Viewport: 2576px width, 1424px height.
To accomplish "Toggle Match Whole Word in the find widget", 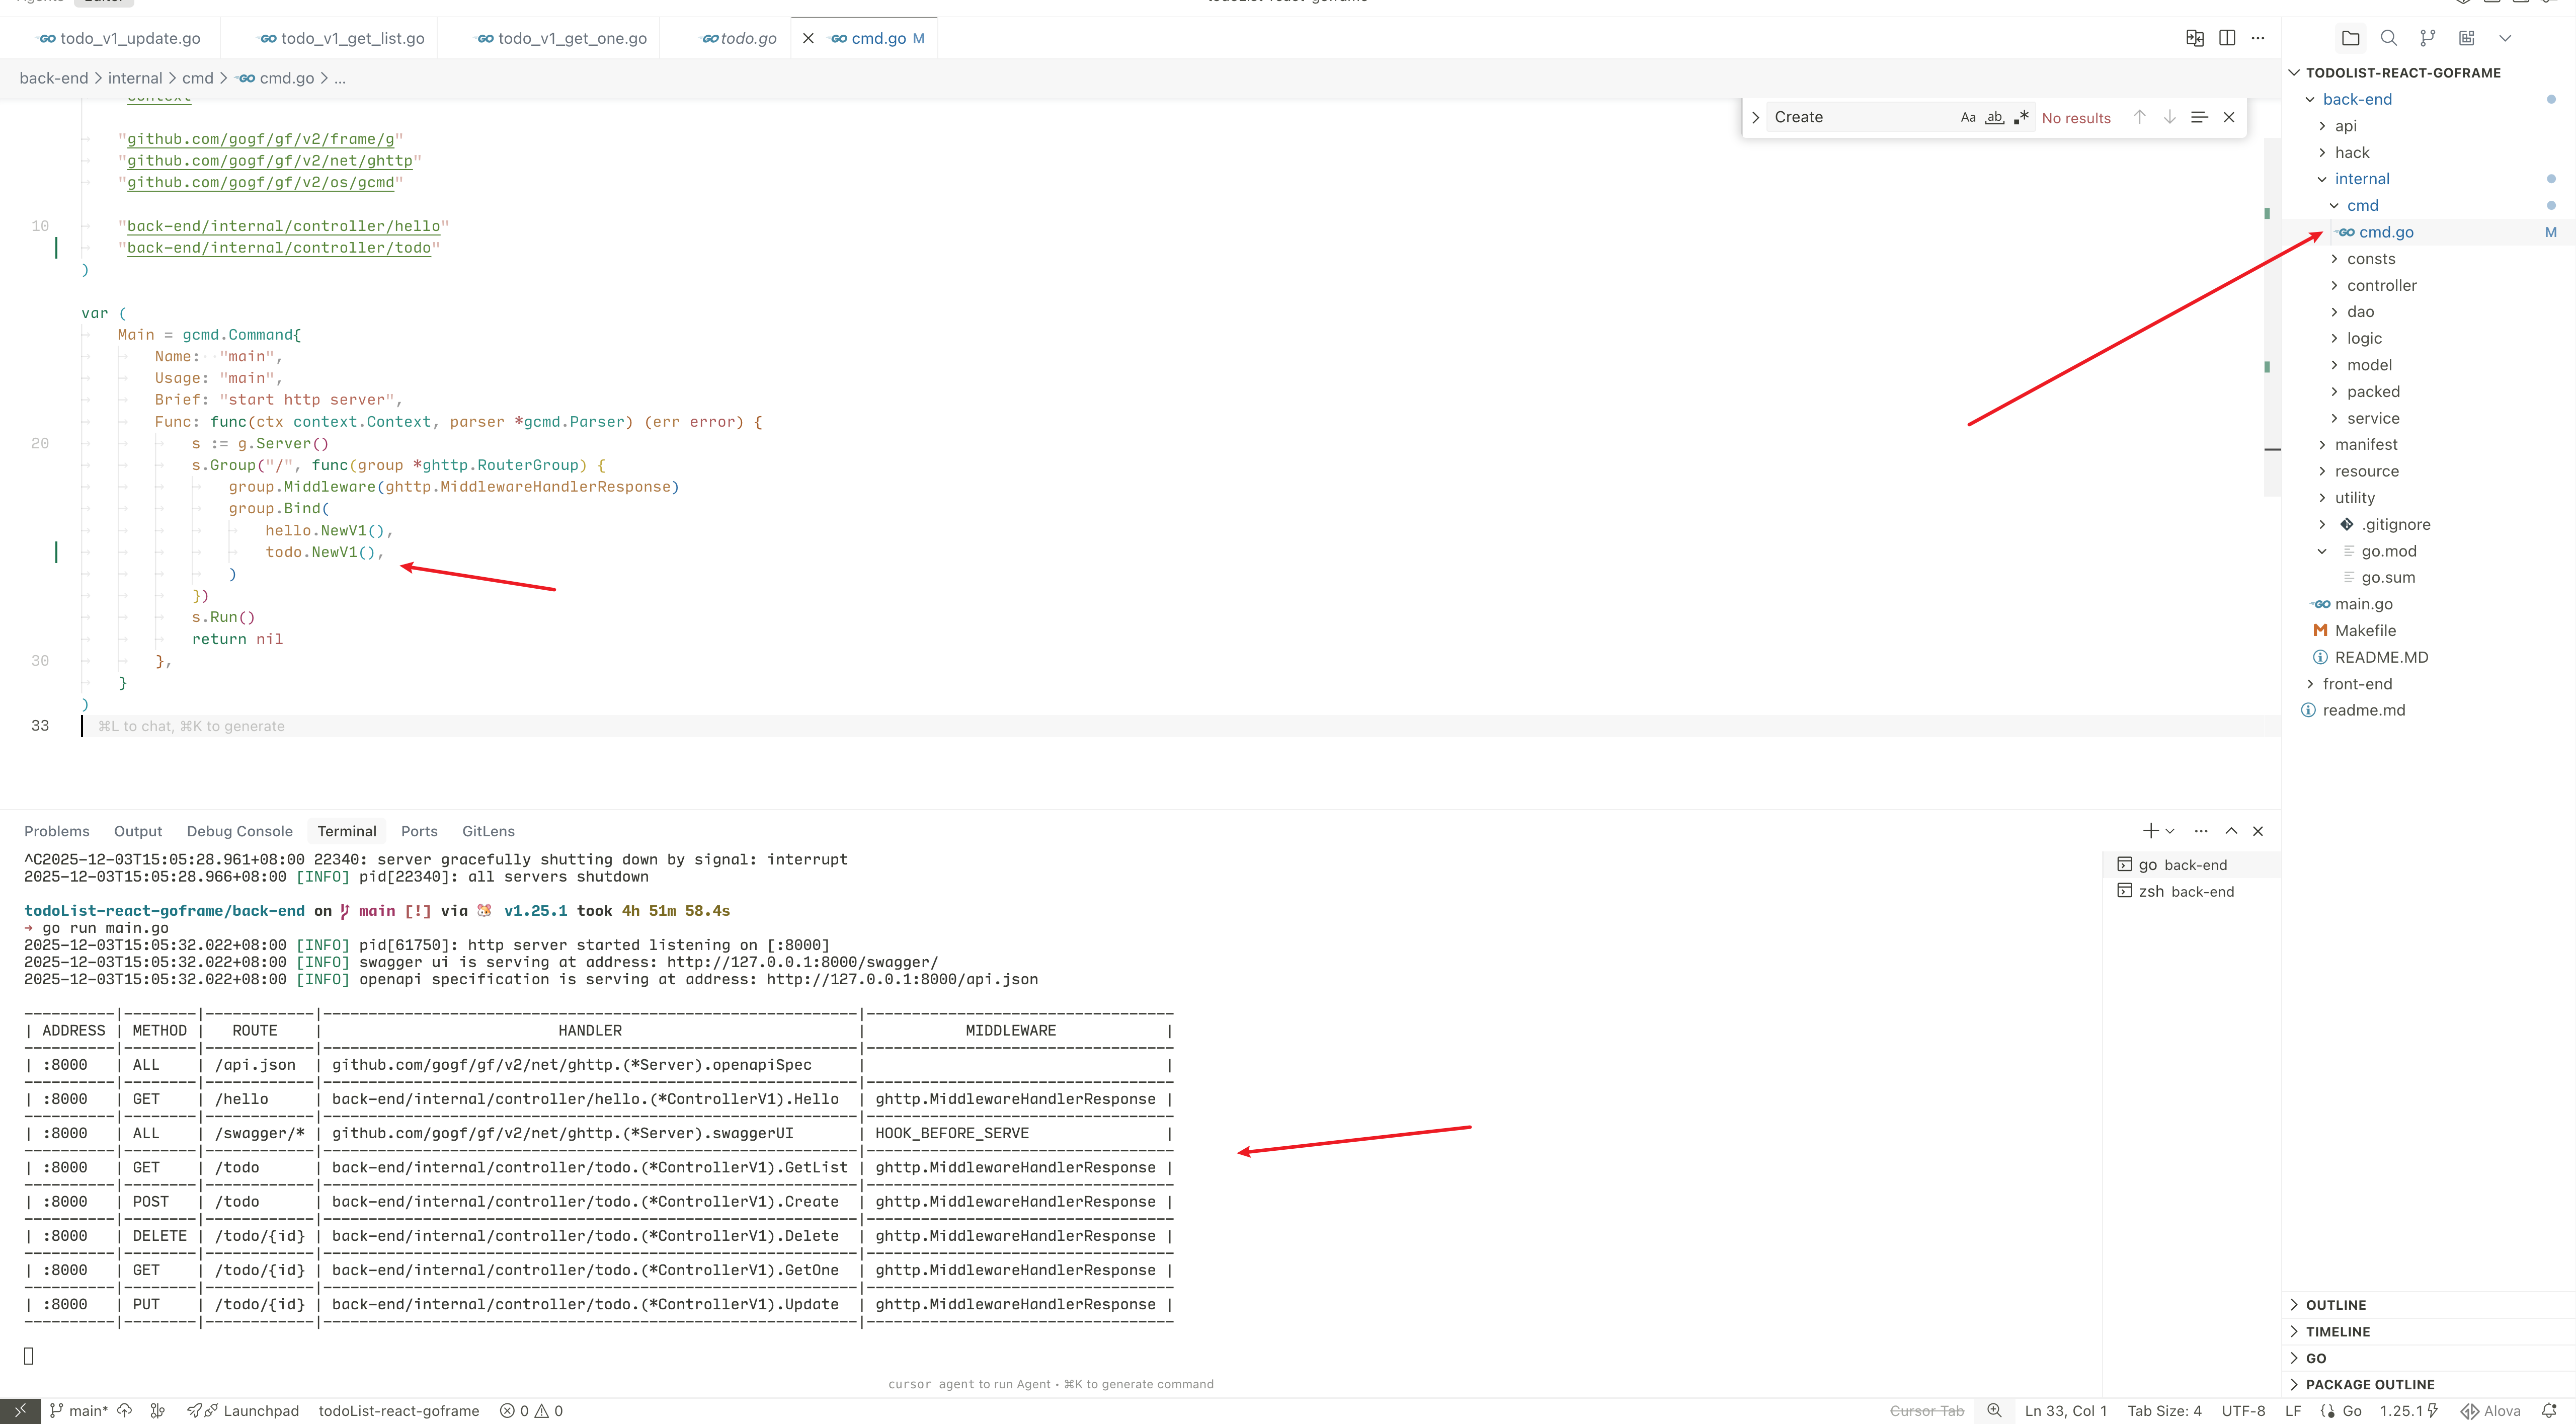I will tap(1995, 117).
